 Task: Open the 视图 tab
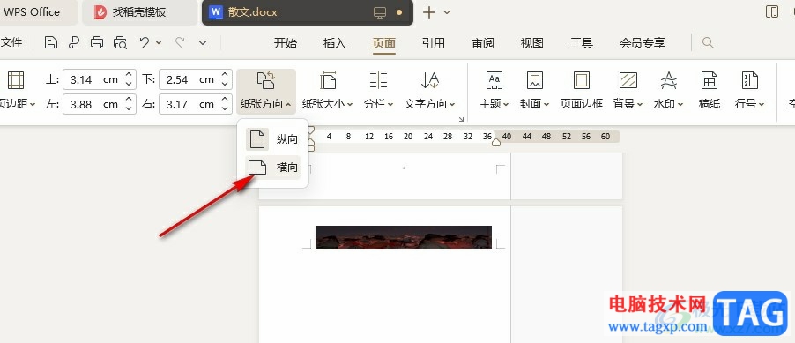531,43
